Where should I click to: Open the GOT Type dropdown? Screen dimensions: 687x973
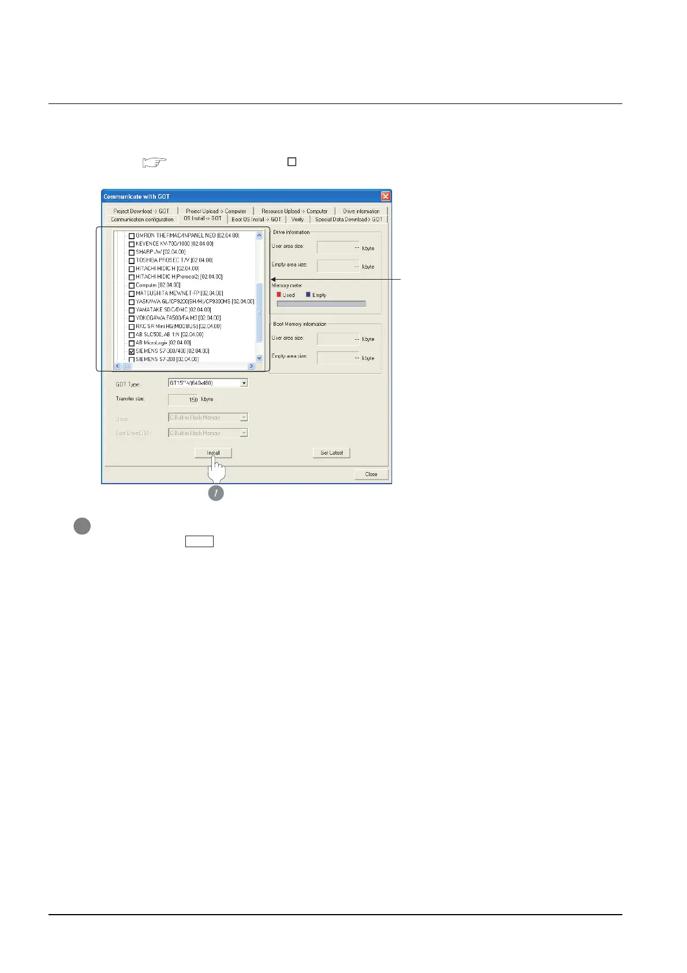pos(244,383)
